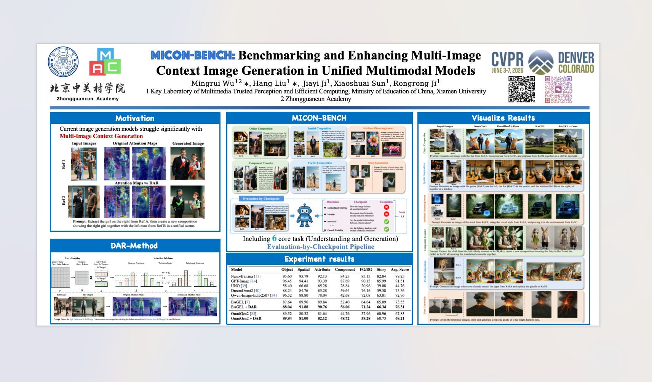
Task: Click the Evaluation-by-Checkpoint Pipeline blue text
Action: pos(321,247)
